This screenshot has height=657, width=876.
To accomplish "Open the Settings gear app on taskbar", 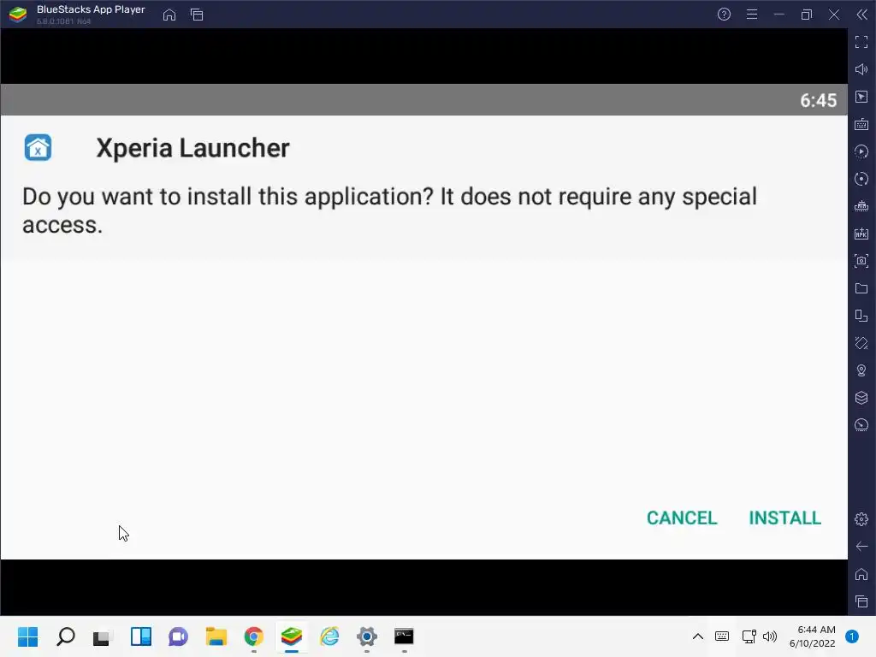I will pos(366,636).
